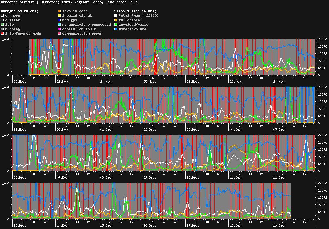Click the green idle legend swatch
Screen dimensions: 329x229
(x=2, y=25)
